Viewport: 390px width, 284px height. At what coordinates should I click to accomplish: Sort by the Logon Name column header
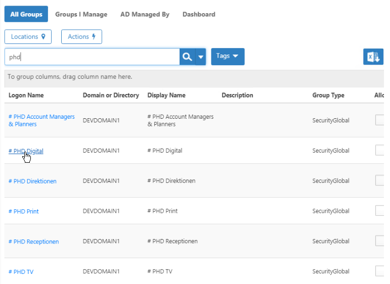click(26, 95)
